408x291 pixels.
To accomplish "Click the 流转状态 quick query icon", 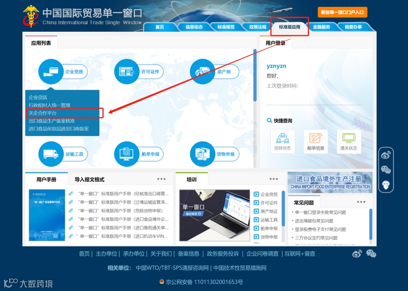I will click(x=283, y=142).
